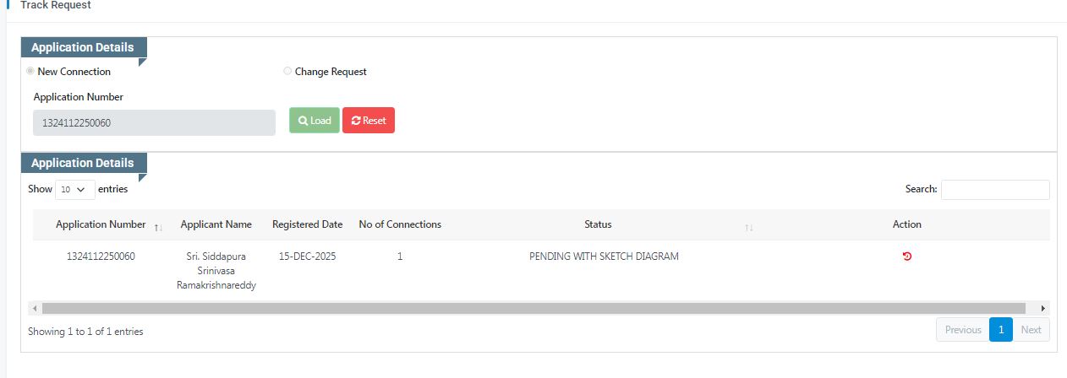Sort by Status column arrows
1067x378 pixels.
pos(749,228)
